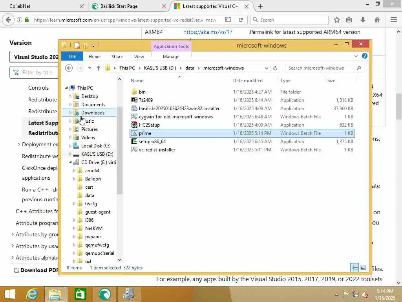Viewport: 402px width, 302px height.
Task: Collapse the This PC tree node
Action: 66,88
